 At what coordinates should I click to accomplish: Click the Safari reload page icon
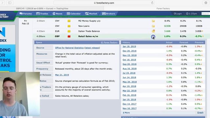pos(152,3)
